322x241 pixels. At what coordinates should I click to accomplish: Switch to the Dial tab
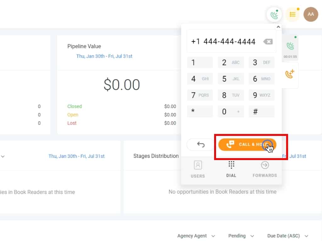coord(231,169)
